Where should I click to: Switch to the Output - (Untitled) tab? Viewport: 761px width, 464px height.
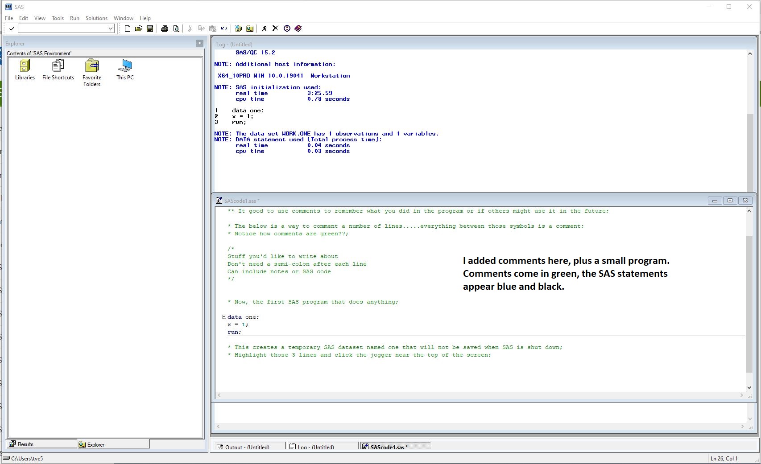(x=247, y=447)
